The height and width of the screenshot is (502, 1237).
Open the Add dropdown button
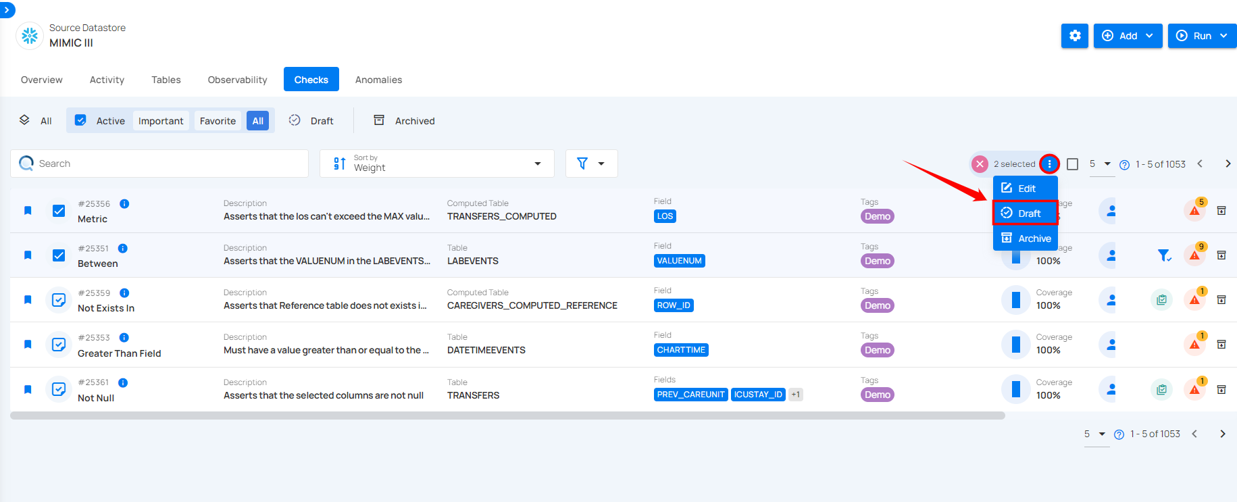pos(1128,36)
